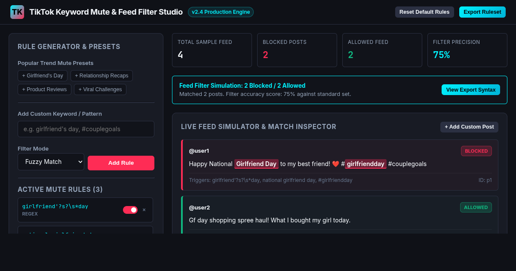Click the REGEX label under the first rule
The width and height of the screenshot is (516, 271).
(x=30, y=214)
